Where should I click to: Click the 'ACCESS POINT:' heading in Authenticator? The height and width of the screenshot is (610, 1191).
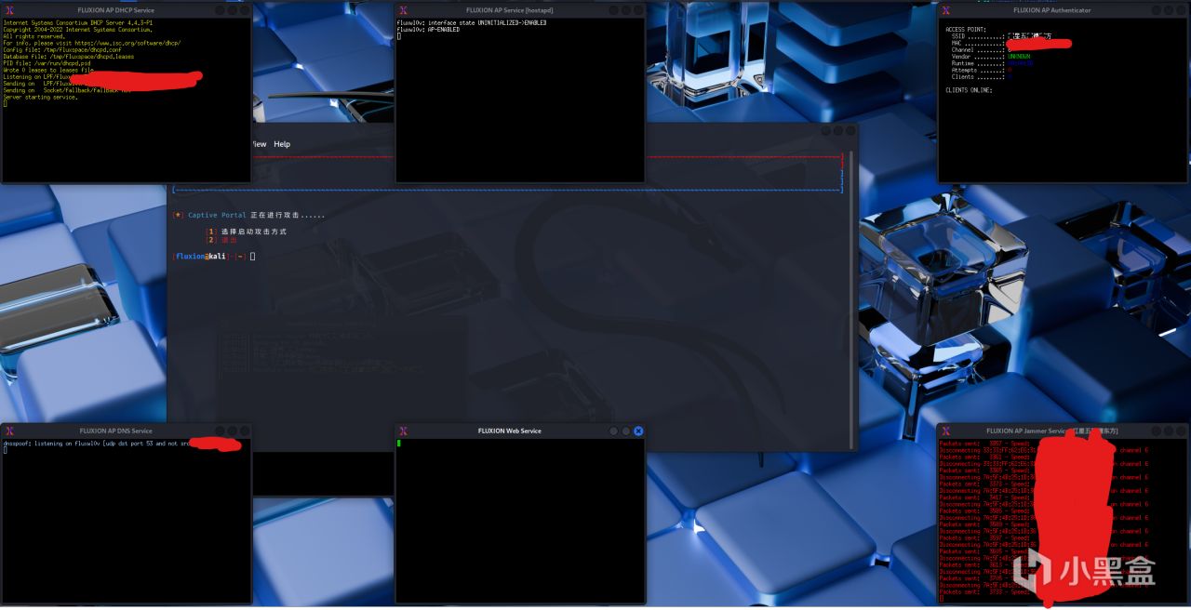(x=966, y=29)
